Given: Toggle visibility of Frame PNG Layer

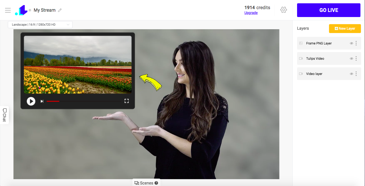Looking at the screenshot, I should pos(352,43).
